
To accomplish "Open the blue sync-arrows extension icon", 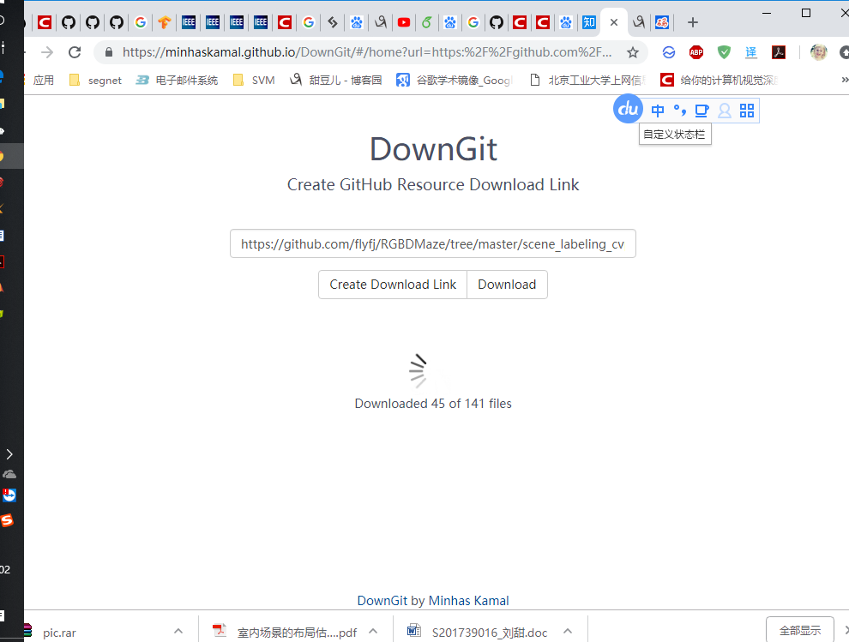I will tap(669, 52).
